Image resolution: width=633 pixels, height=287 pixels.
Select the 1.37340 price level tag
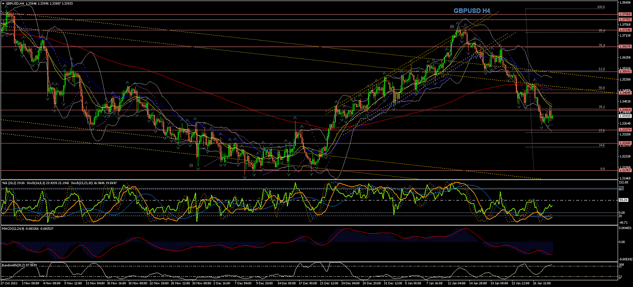pyautogui.click(x=625, y=30)
